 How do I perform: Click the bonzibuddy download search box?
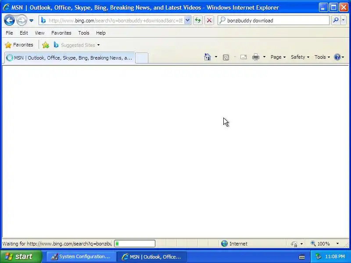coord(273,21)
